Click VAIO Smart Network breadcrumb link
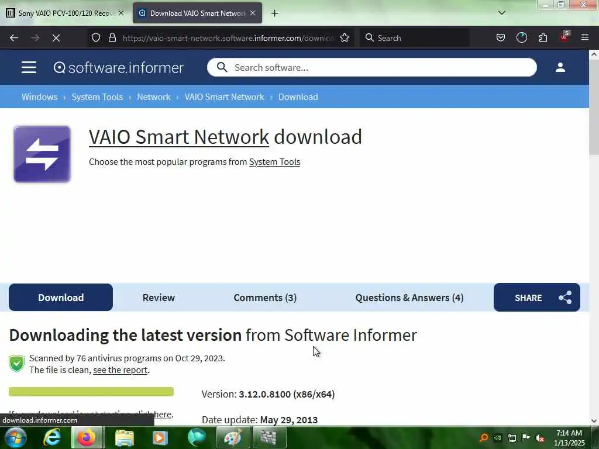Viewport: 599px width, 449px height. tap(224, 97)
